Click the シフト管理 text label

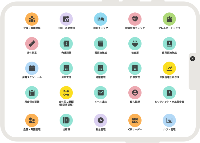tap(169, 130)
